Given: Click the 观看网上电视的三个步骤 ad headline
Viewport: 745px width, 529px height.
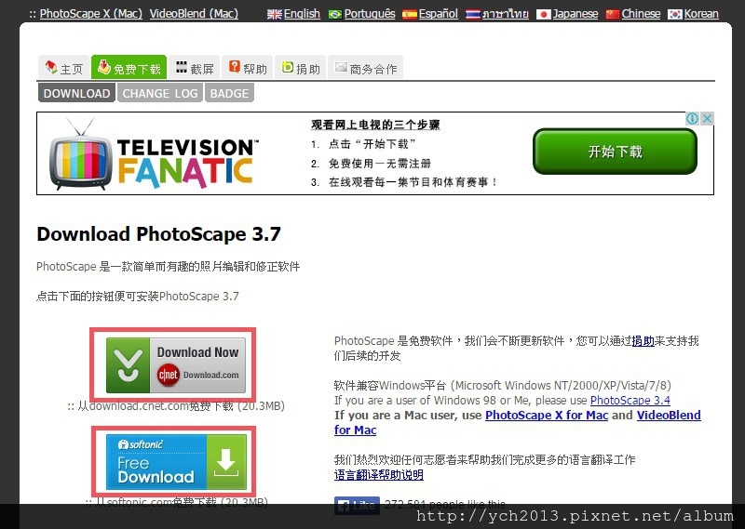Looking at the screenshot, I should pos(375,125).
